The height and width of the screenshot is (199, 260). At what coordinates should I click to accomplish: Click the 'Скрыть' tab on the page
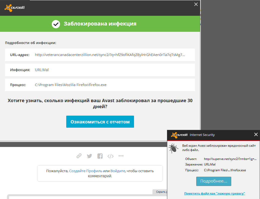click(x=160, y=192)
